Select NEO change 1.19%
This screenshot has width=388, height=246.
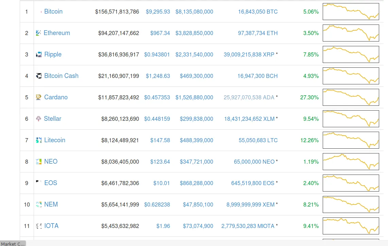tap(311, 162)
